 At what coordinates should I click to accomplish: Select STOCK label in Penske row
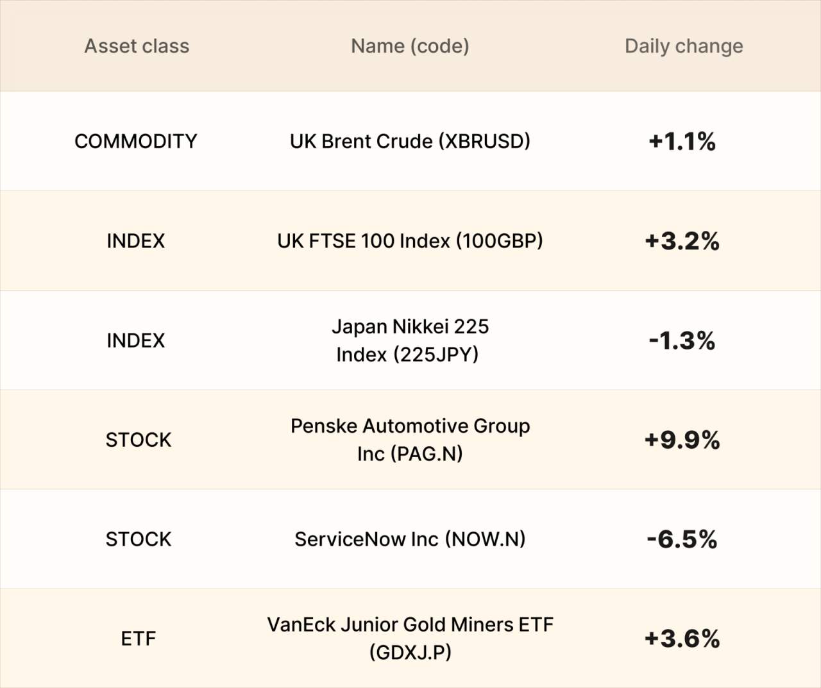click(139, 440)
